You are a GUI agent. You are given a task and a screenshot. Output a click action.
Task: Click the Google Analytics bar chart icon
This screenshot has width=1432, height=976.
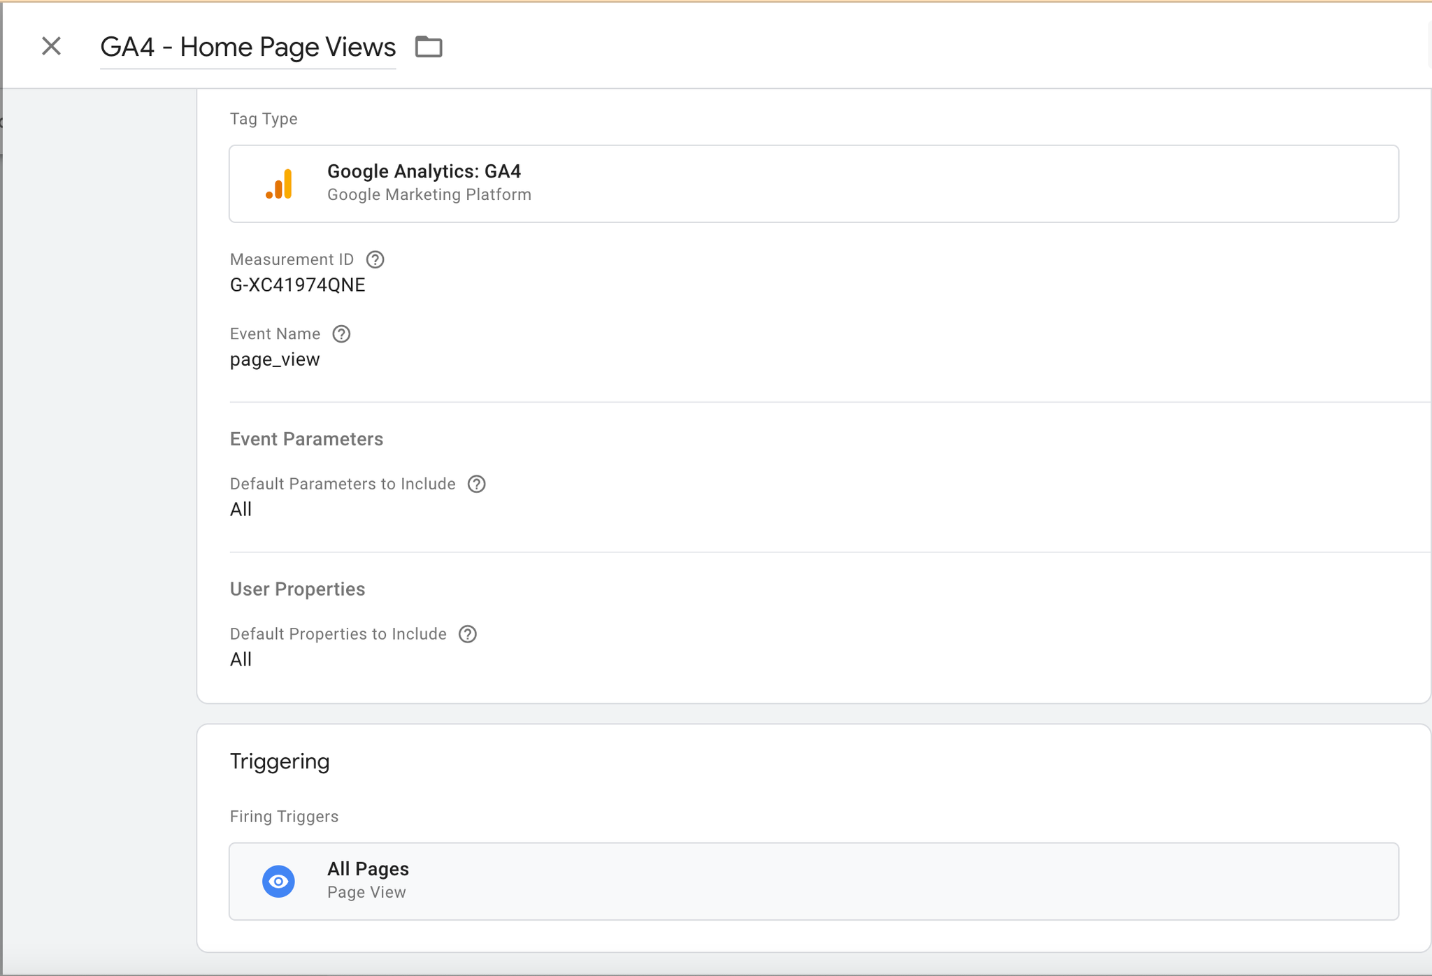[x=279, y=184]
